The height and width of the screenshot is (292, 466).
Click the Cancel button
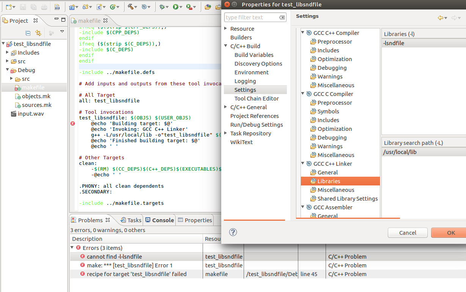[x=408, y=232]
